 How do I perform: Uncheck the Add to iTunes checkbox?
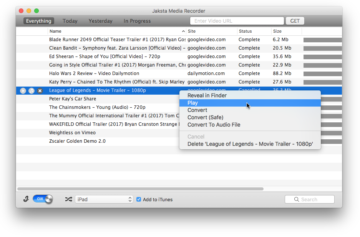click(139, 199)
